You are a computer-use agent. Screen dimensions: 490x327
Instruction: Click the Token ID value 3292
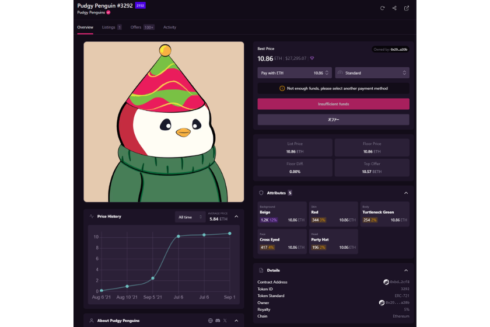point(405,289)
